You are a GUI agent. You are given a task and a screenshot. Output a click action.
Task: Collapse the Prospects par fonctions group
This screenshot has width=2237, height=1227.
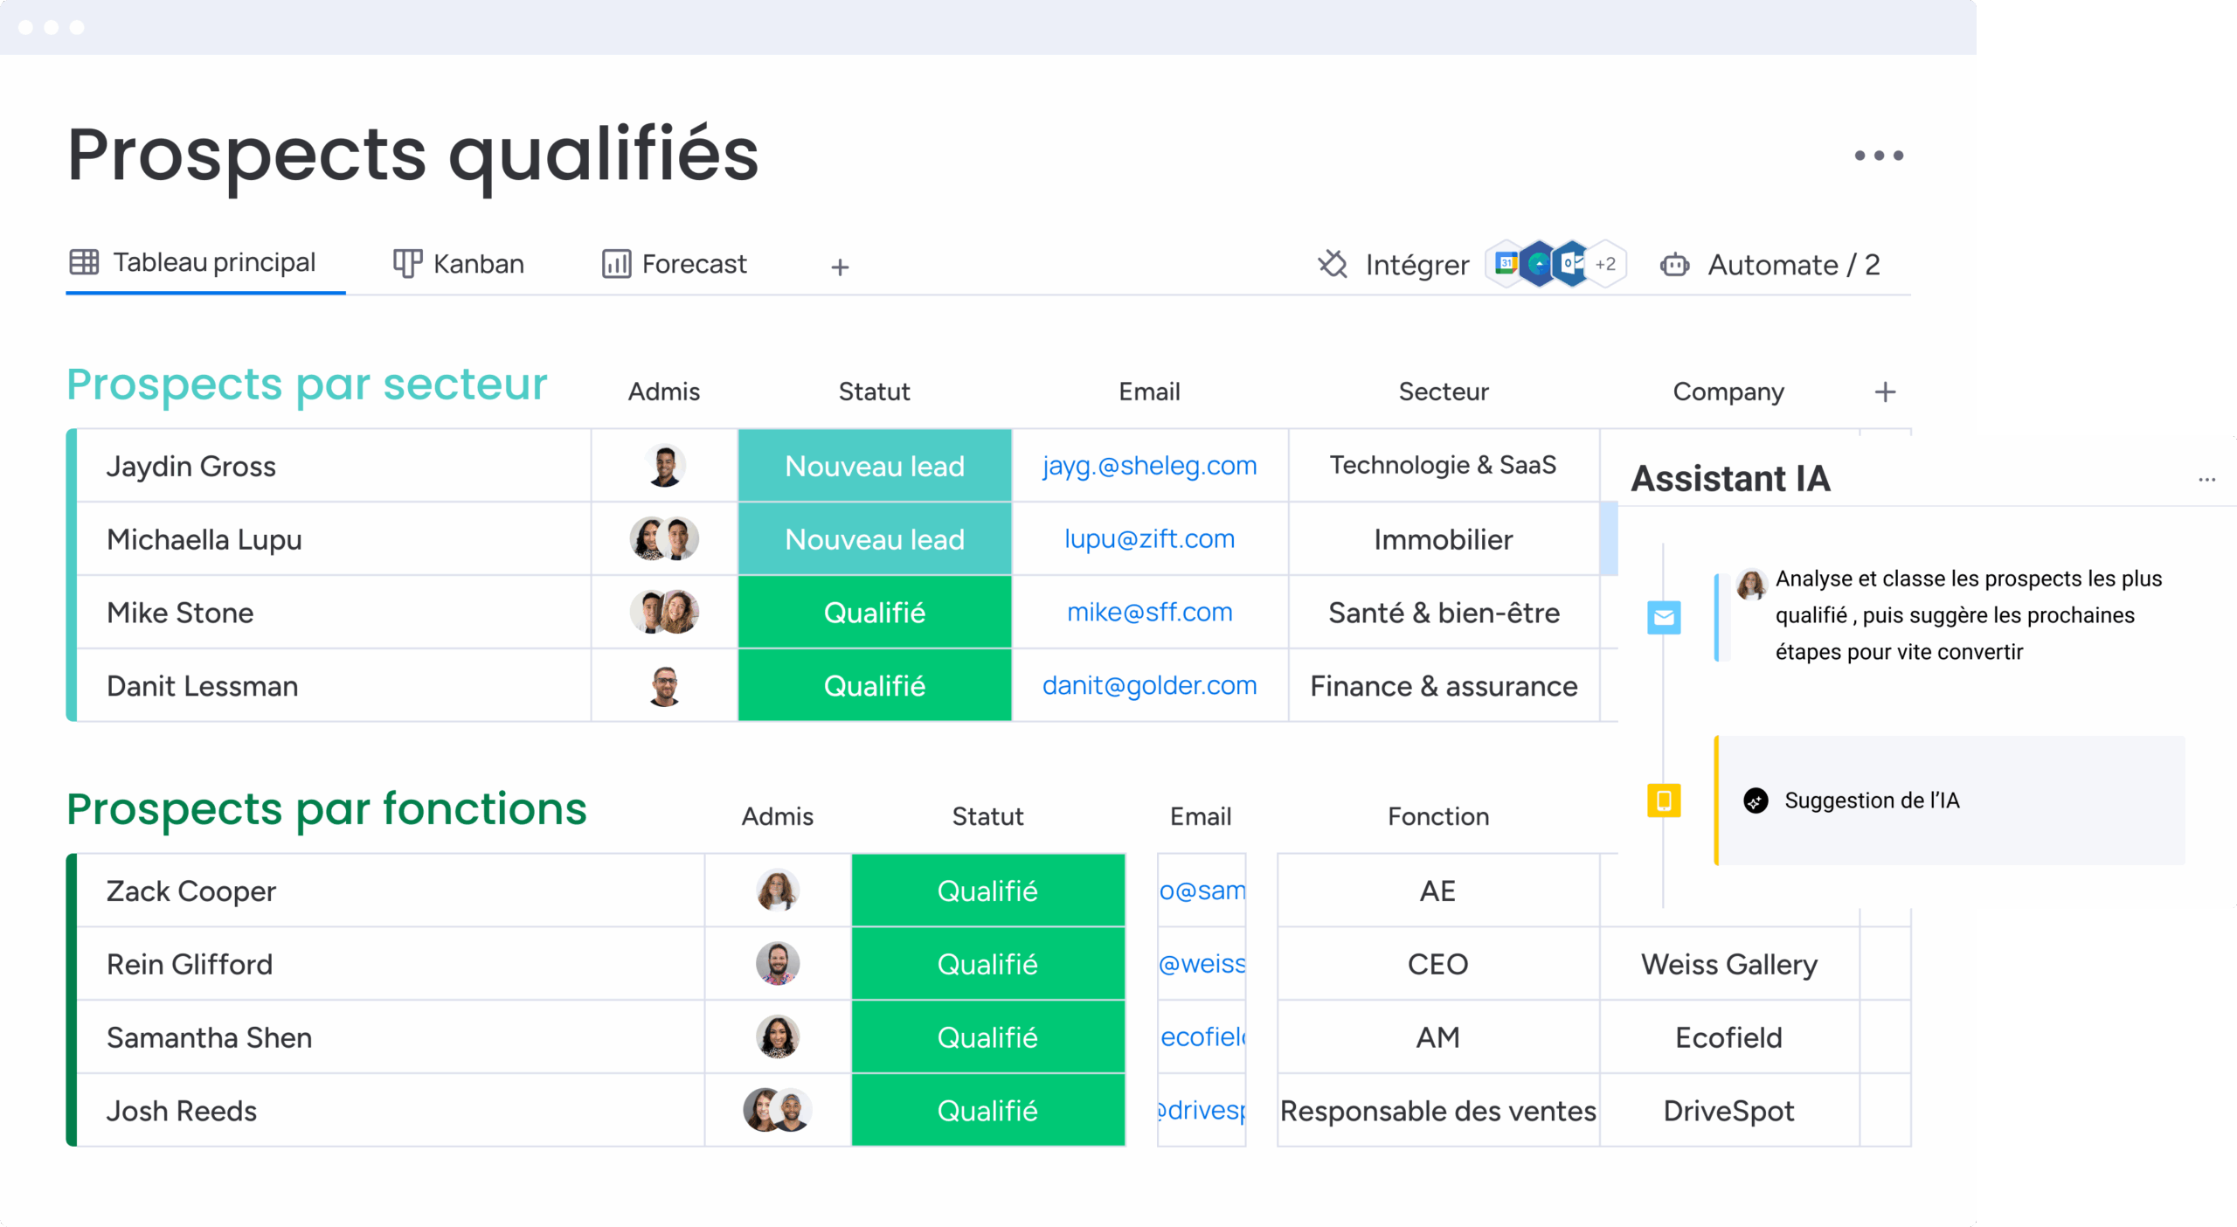point(327,809)
